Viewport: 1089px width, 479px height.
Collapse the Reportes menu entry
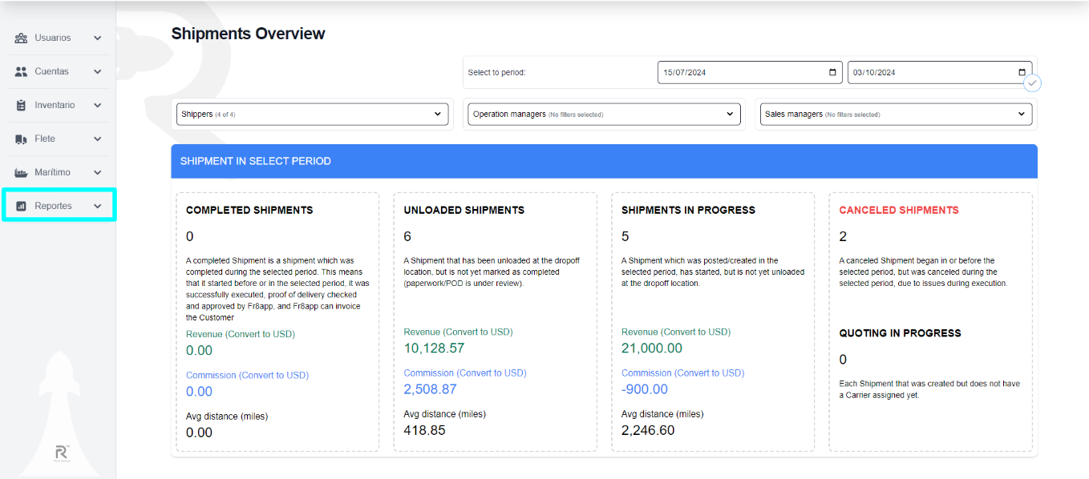tap(96, 205)
